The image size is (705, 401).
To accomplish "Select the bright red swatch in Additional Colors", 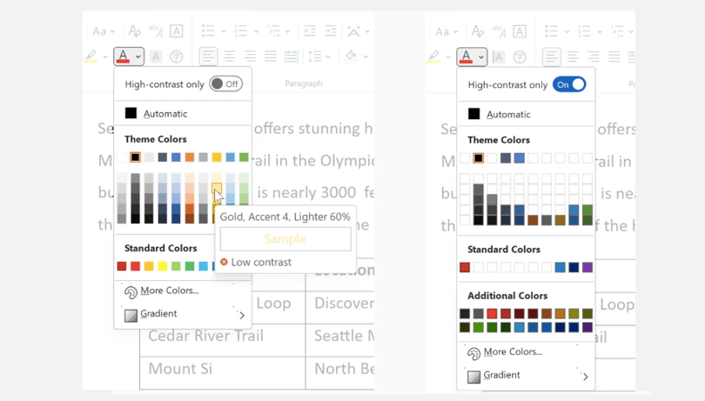I will click(x=492, y=313).
